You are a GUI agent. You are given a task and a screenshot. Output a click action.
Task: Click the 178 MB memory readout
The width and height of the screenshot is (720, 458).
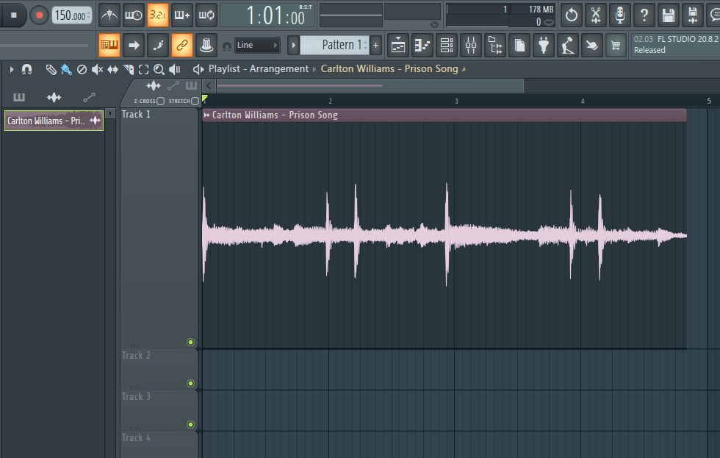point(541,9)
